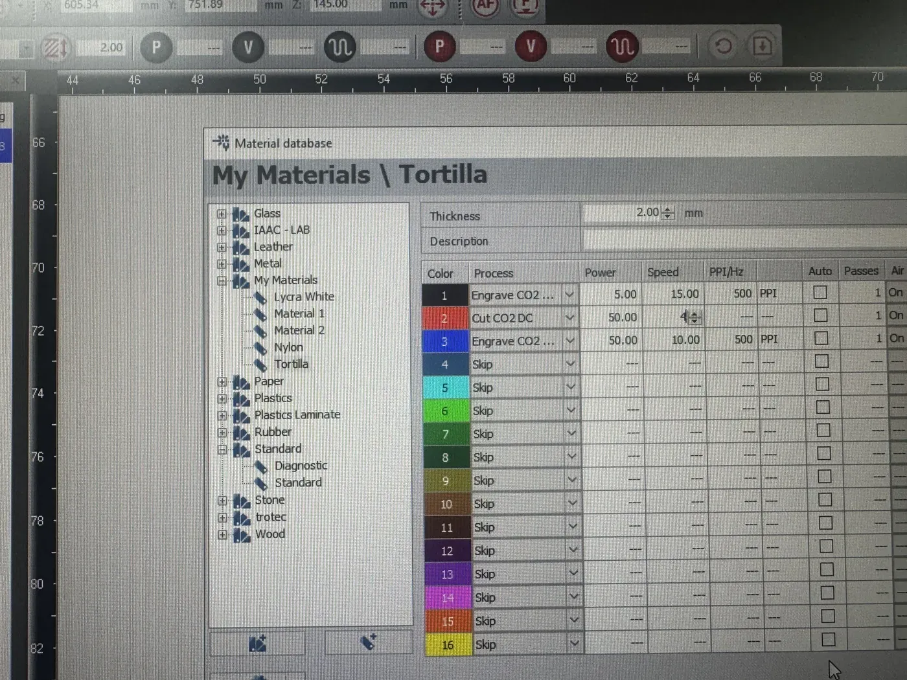Click the black P power icon
Screen dimensions: 907x680
pyautogui.click(x=155, y=47)
